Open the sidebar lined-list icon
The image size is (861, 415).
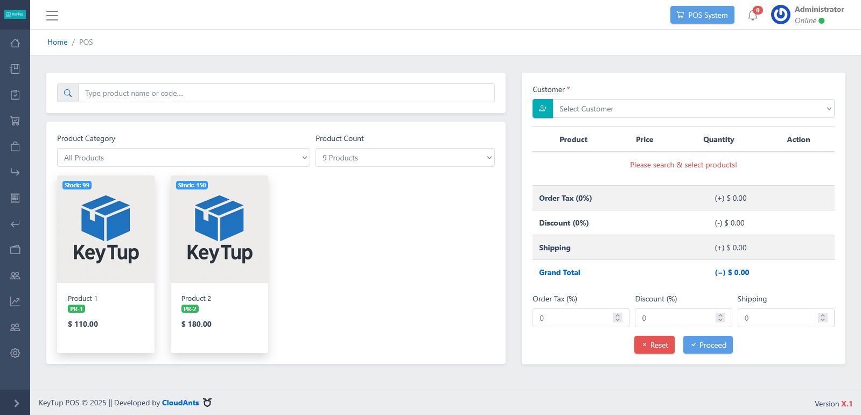15,198
